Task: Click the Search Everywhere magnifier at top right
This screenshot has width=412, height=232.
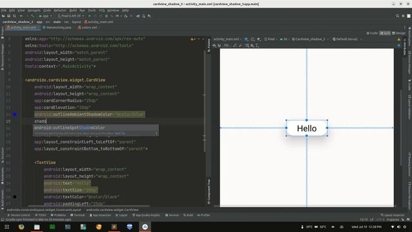Action: point(397,16)
